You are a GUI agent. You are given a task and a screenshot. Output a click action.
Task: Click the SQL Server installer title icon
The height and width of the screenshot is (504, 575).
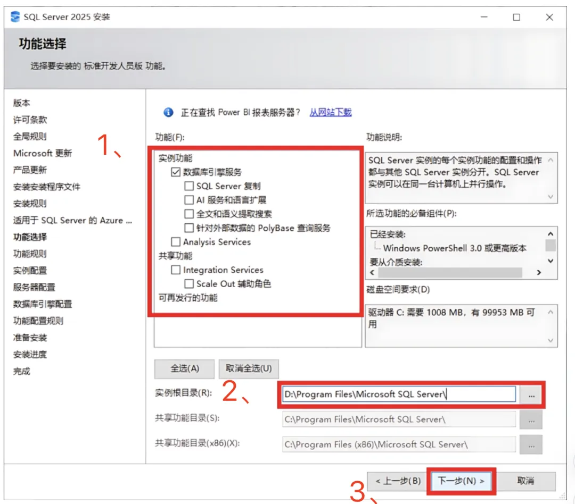[15, 17]
